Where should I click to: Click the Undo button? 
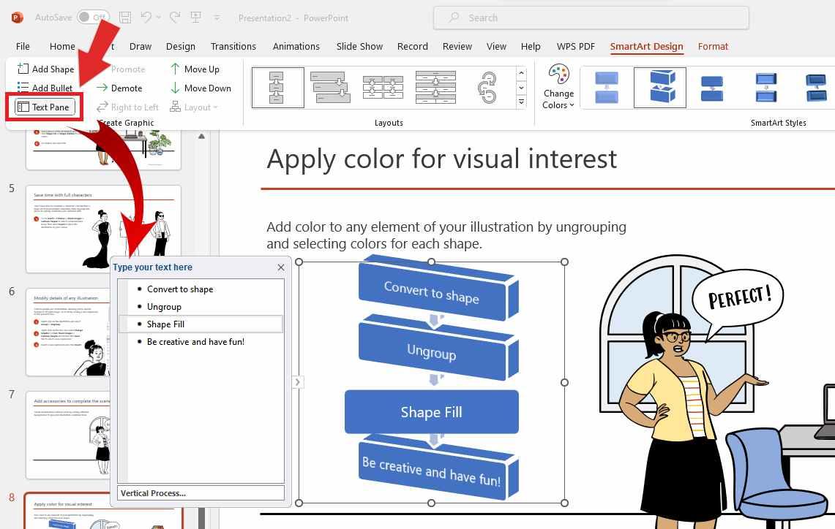pos(145,18)
